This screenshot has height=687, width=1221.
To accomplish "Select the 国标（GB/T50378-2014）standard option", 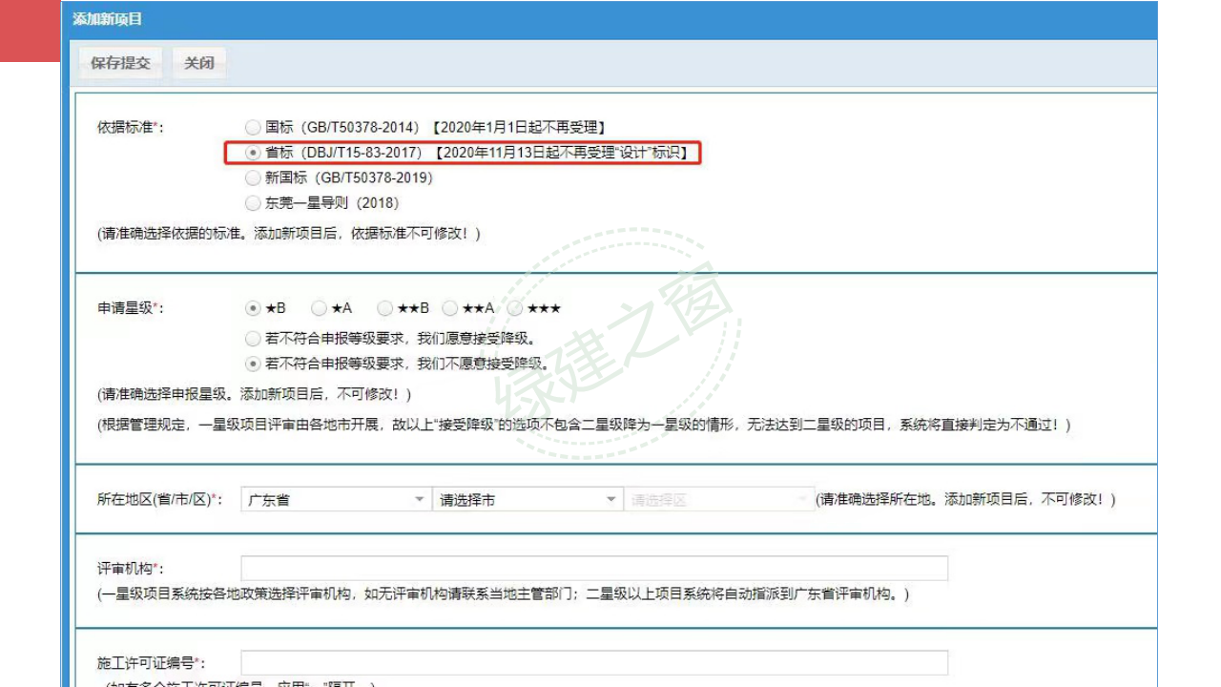I will coord(252,125).
